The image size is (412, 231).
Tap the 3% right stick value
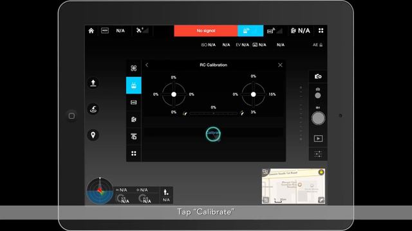253,112
